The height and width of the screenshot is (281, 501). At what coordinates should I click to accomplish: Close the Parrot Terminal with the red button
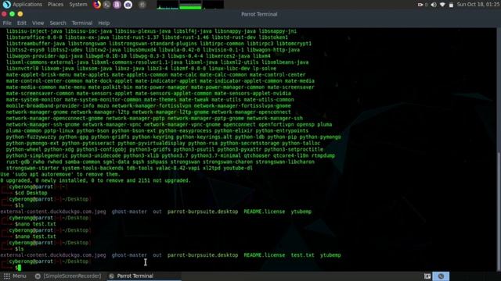(4, 14)
